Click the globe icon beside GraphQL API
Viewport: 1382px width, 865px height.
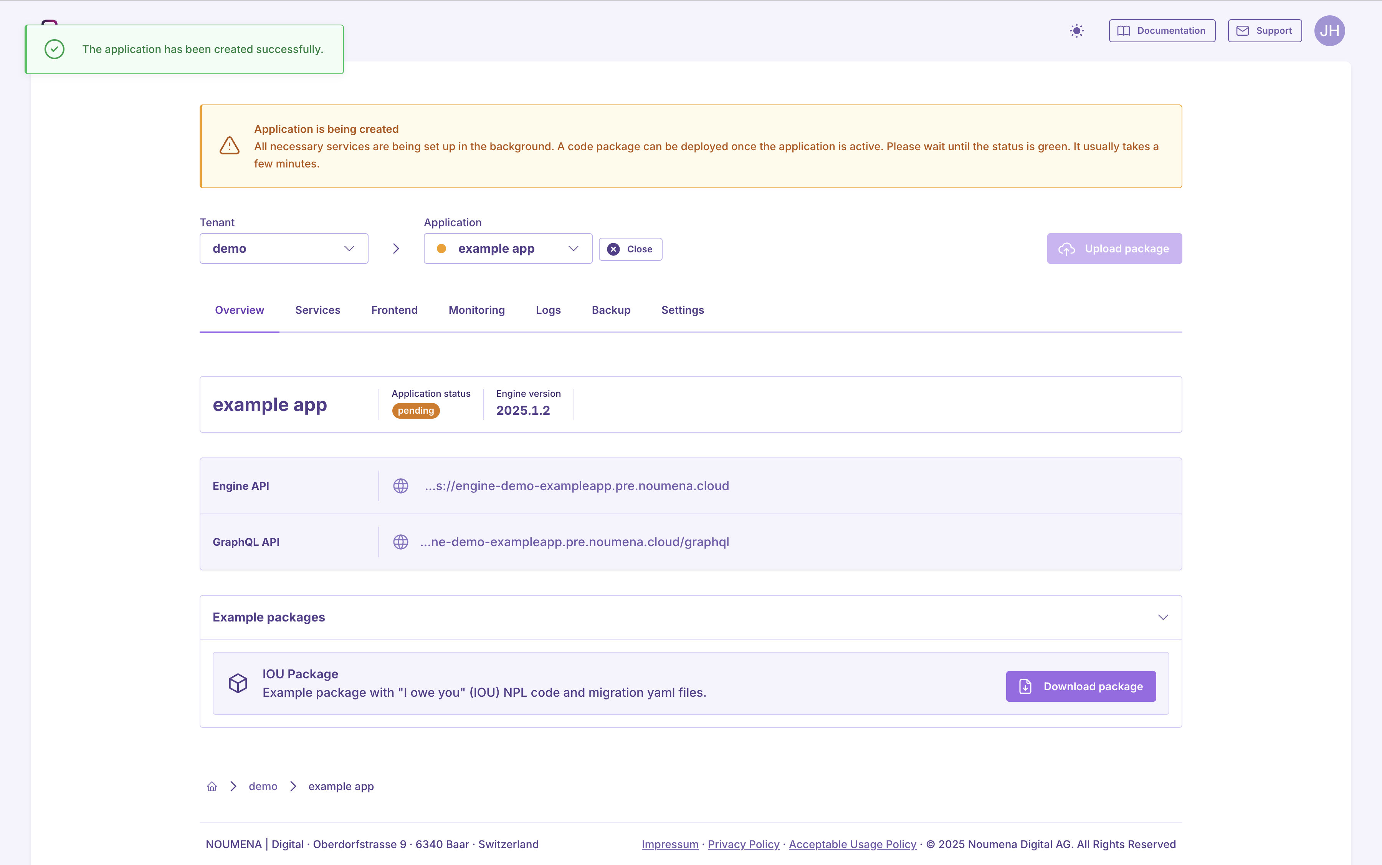point(400,542)
